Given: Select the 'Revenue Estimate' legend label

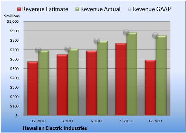Looking at the screenshot, I should tap(45, 9).
